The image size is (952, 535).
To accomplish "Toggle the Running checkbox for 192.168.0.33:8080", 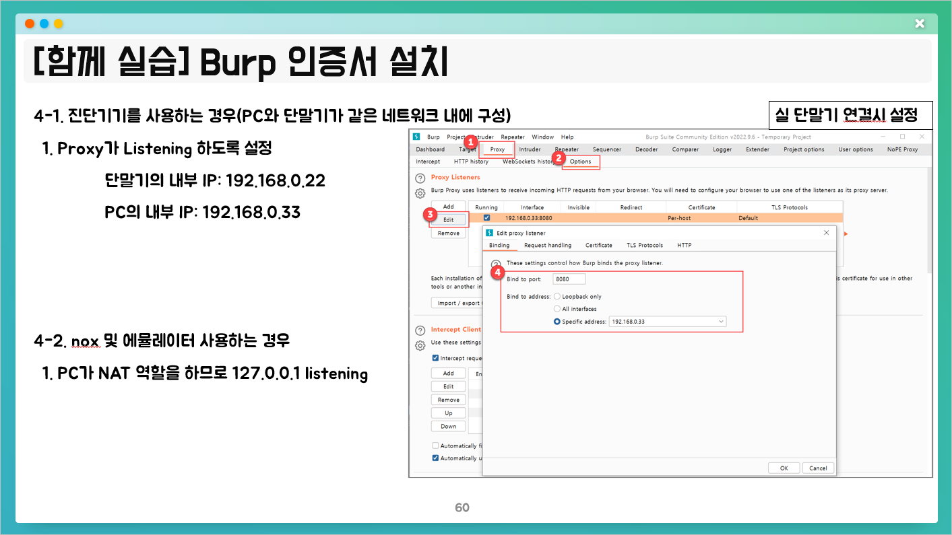I will (x=486, y=218).
